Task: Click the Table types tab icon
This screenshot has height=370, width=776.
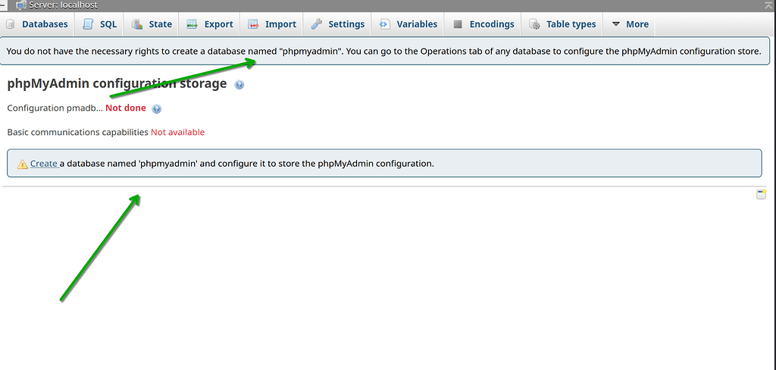Action: (x=535, y=24)
